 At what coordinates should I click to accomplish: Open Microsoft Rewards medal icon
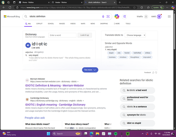point(159,16)
